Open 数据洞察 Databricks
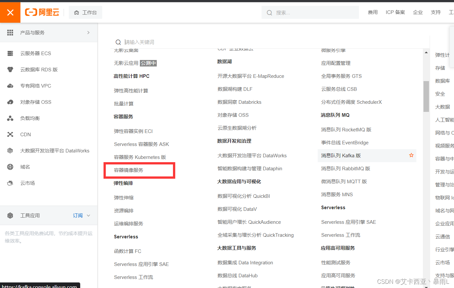This screenshot has width=454, height=288. [x=239, y=102]
